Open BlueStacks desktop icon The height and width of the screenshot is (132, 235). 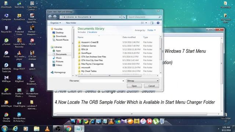coord(6,91)
